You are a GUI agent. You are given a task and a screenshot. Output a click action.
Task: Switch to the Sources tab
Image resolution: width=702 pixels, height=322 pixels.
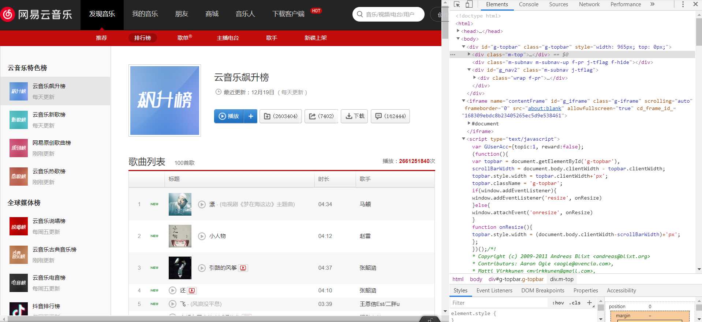(x=559, y=4)
